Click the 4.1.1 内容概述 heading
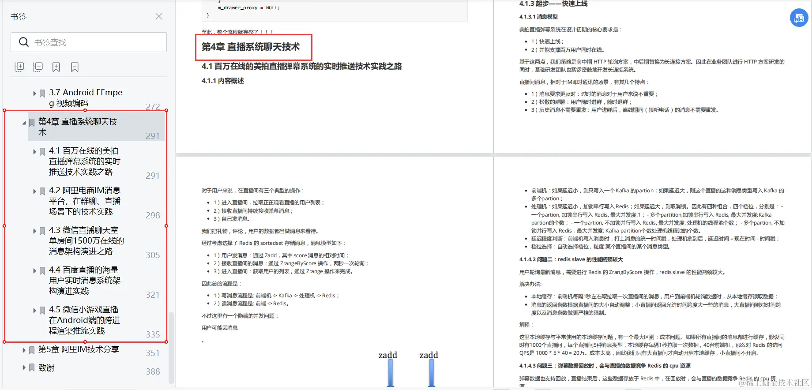812x390 pixels. [x=222, y=81]
